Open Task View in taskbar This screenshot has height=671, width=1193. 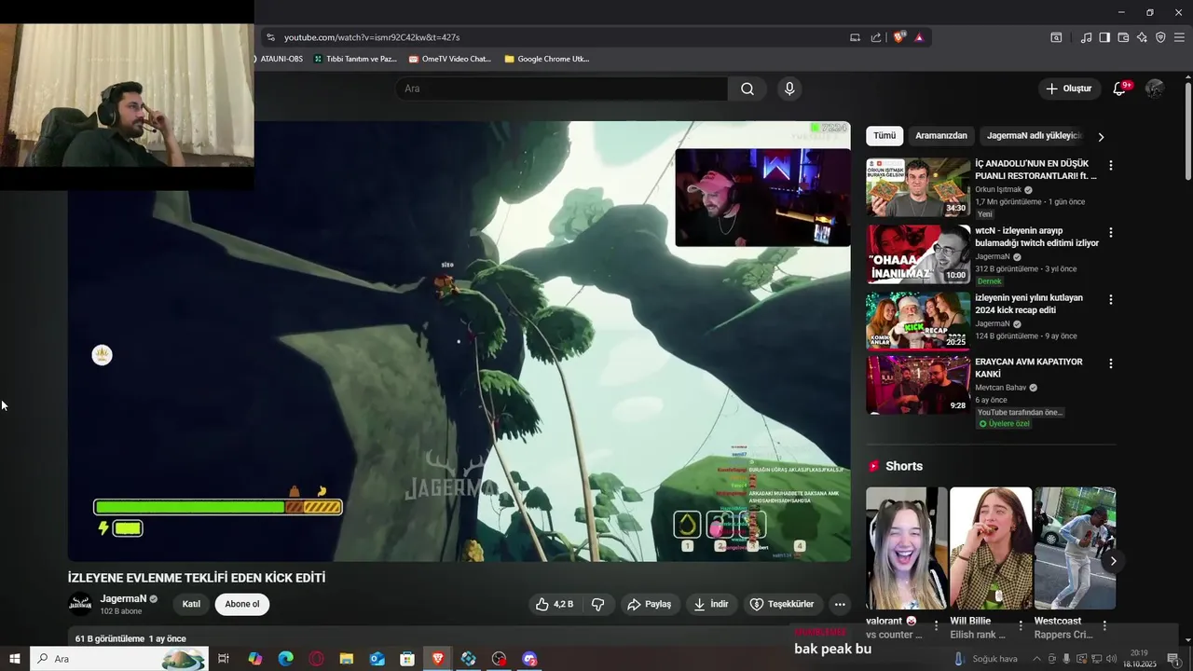[x=224, y=659]
